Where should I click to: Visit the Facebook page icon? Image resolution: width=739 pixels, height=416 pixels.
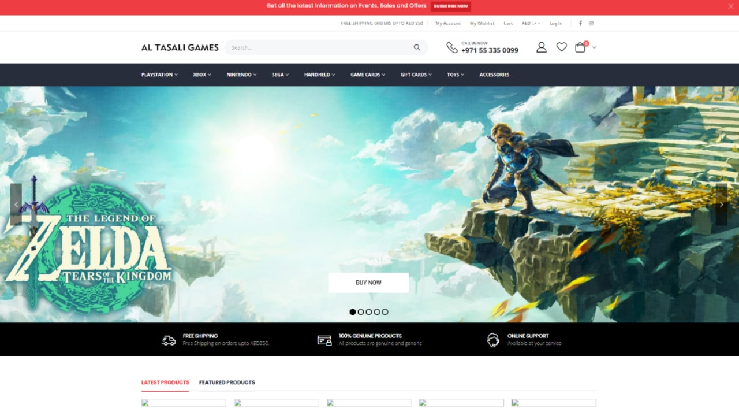pyautogui.click(x=580, y=23)
